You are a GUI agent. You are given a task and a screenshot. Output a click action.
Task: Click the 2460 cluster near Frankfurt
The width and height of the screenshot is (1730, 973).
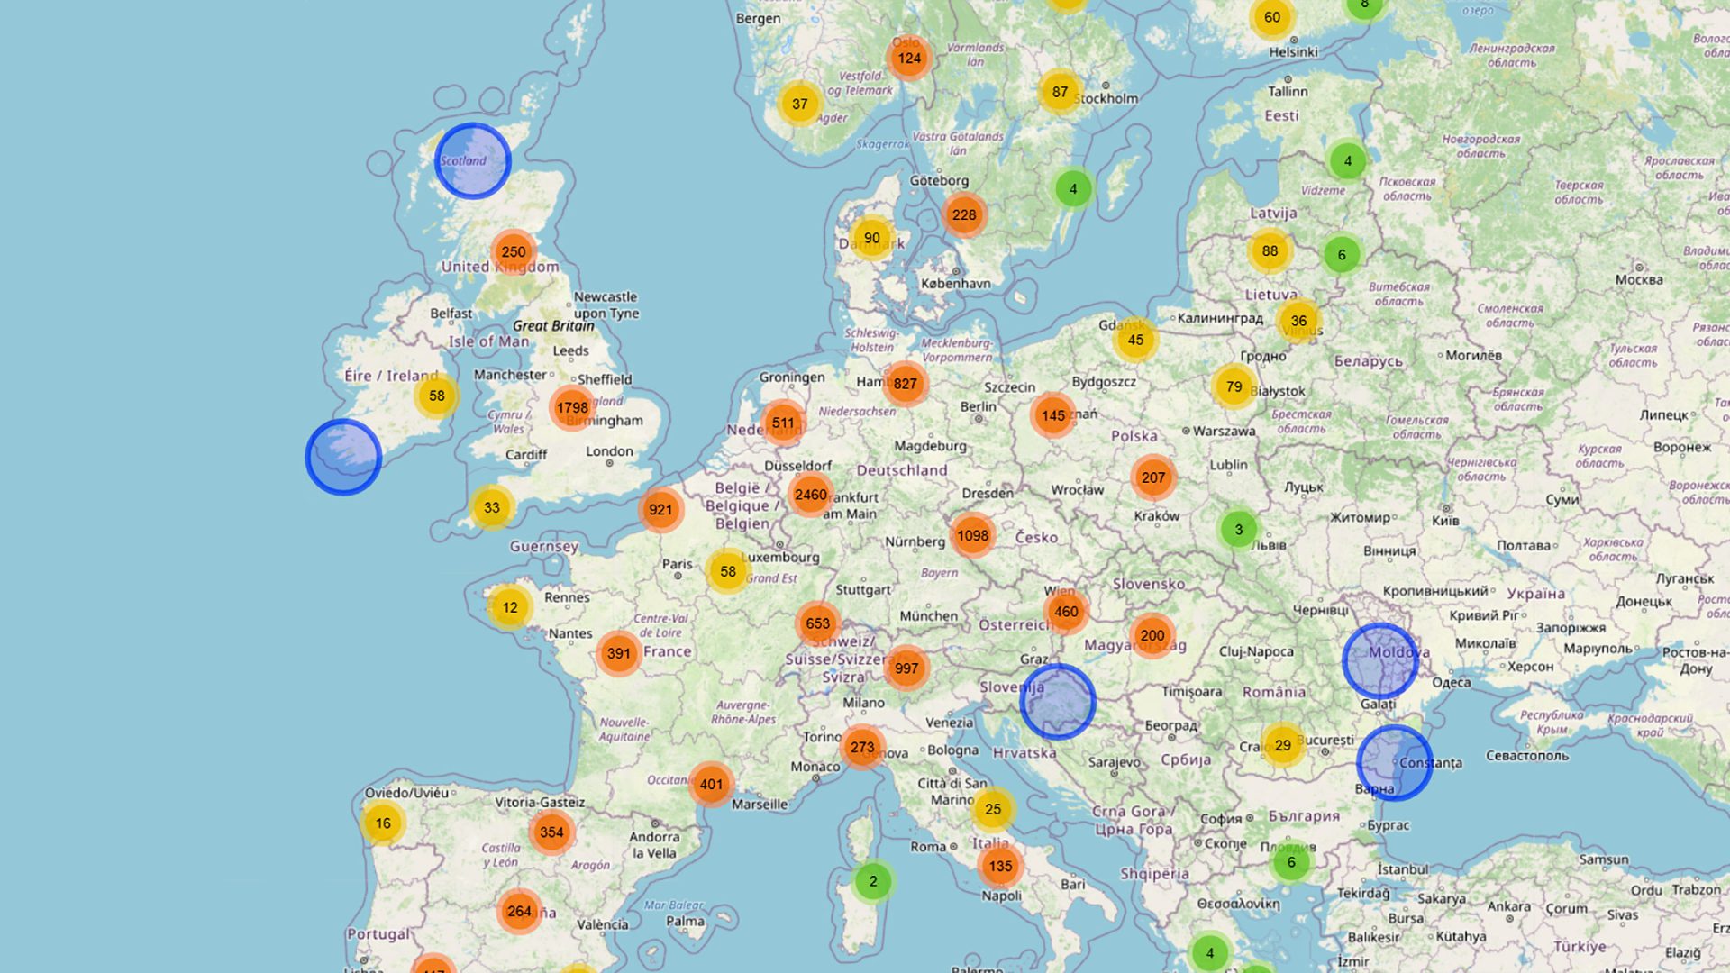pyautogui.click(x=810, y=495)
